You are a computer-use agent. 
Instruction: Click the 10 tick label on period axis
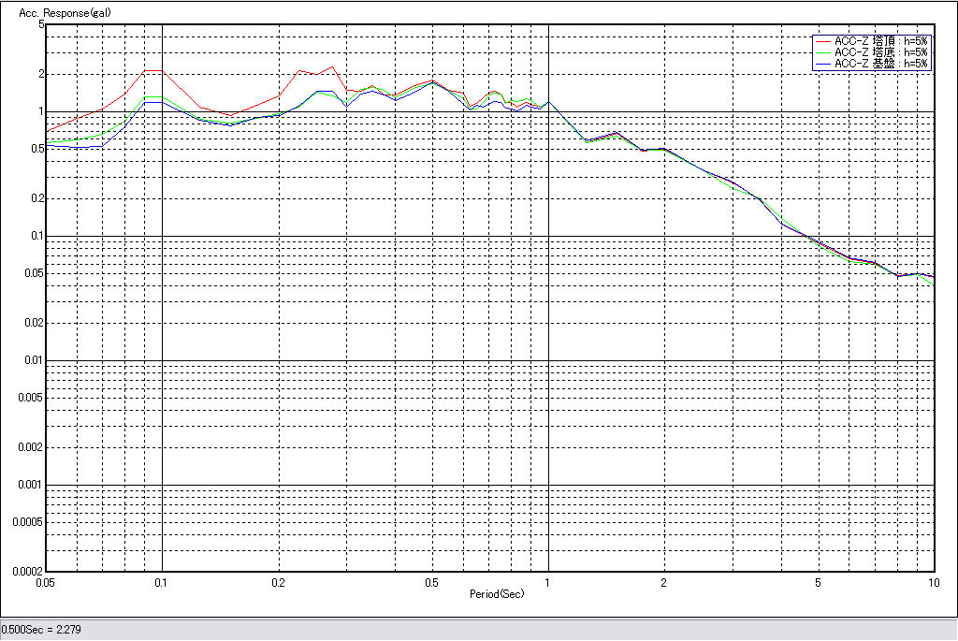tap(933, 582)
